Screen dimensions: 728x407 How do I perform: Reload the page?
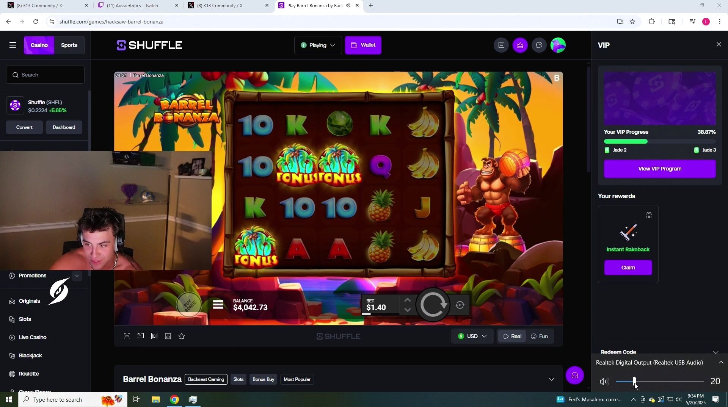(36, 22)
